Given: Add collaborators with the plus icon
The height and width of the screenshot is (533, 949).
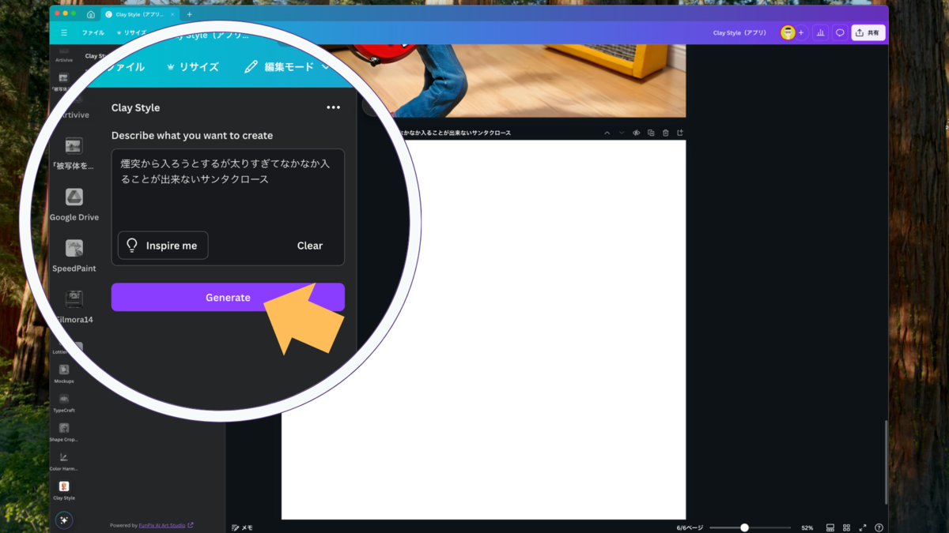Looking at the screenshot, I should pos(801,32).
